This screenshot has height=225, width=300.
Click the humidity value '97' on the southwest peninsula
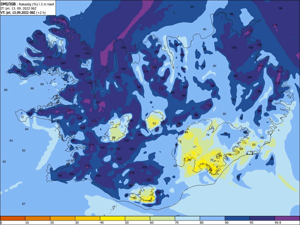pos(60,175)
